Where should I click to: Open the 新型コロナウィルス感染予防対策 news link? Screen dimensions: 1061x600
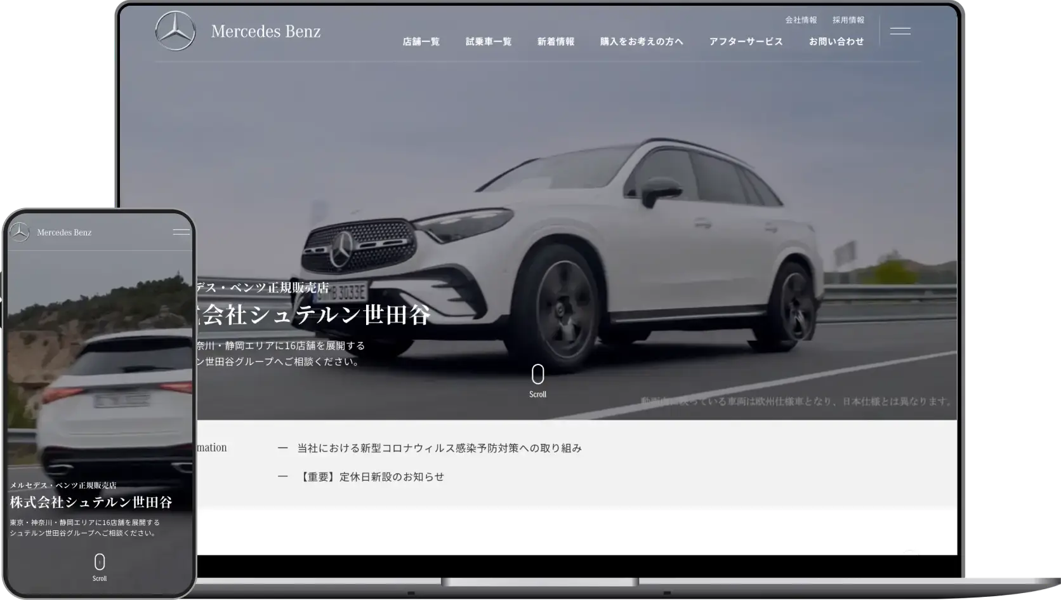pos(439,448)
